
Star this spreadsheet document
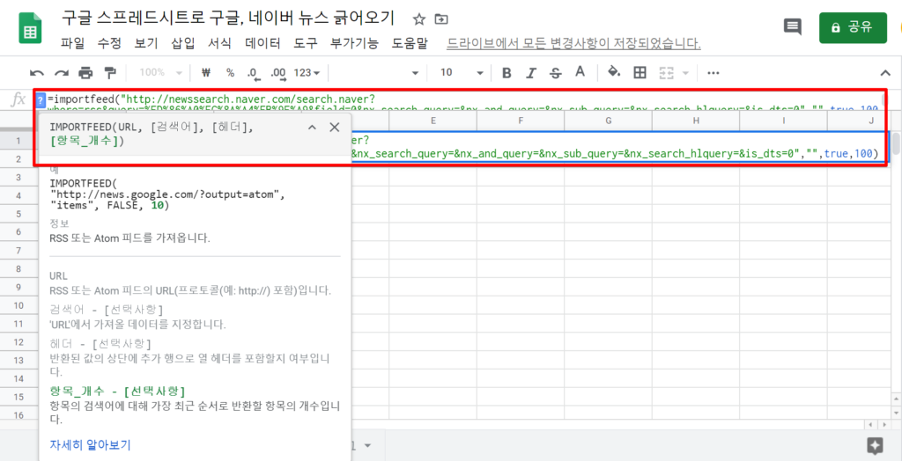(x=419, y=19)
